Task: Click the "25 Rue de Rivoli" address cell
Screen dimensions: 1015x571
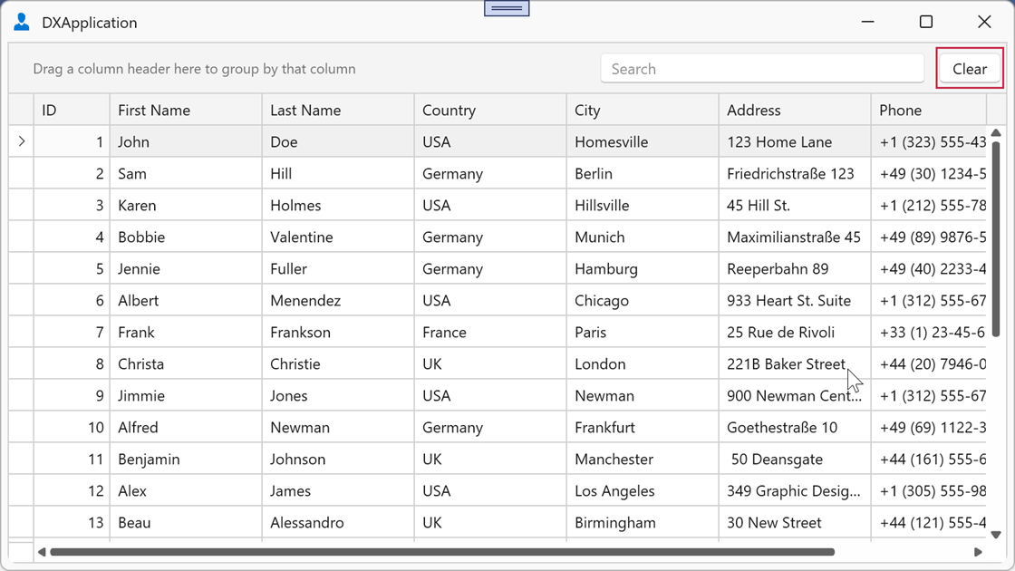Action: coord(794,332)
